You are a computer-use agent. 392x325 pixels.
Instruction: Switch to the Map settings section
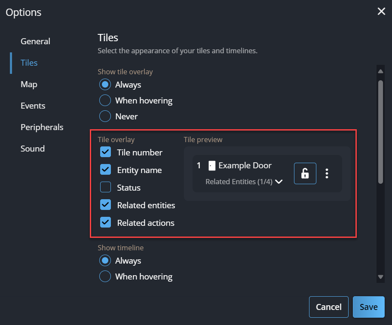pos(29,84)
